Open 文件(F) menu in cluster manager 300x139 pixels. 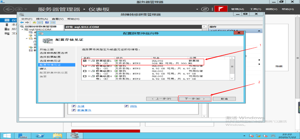pyautogui.click(x=27, y=19)
